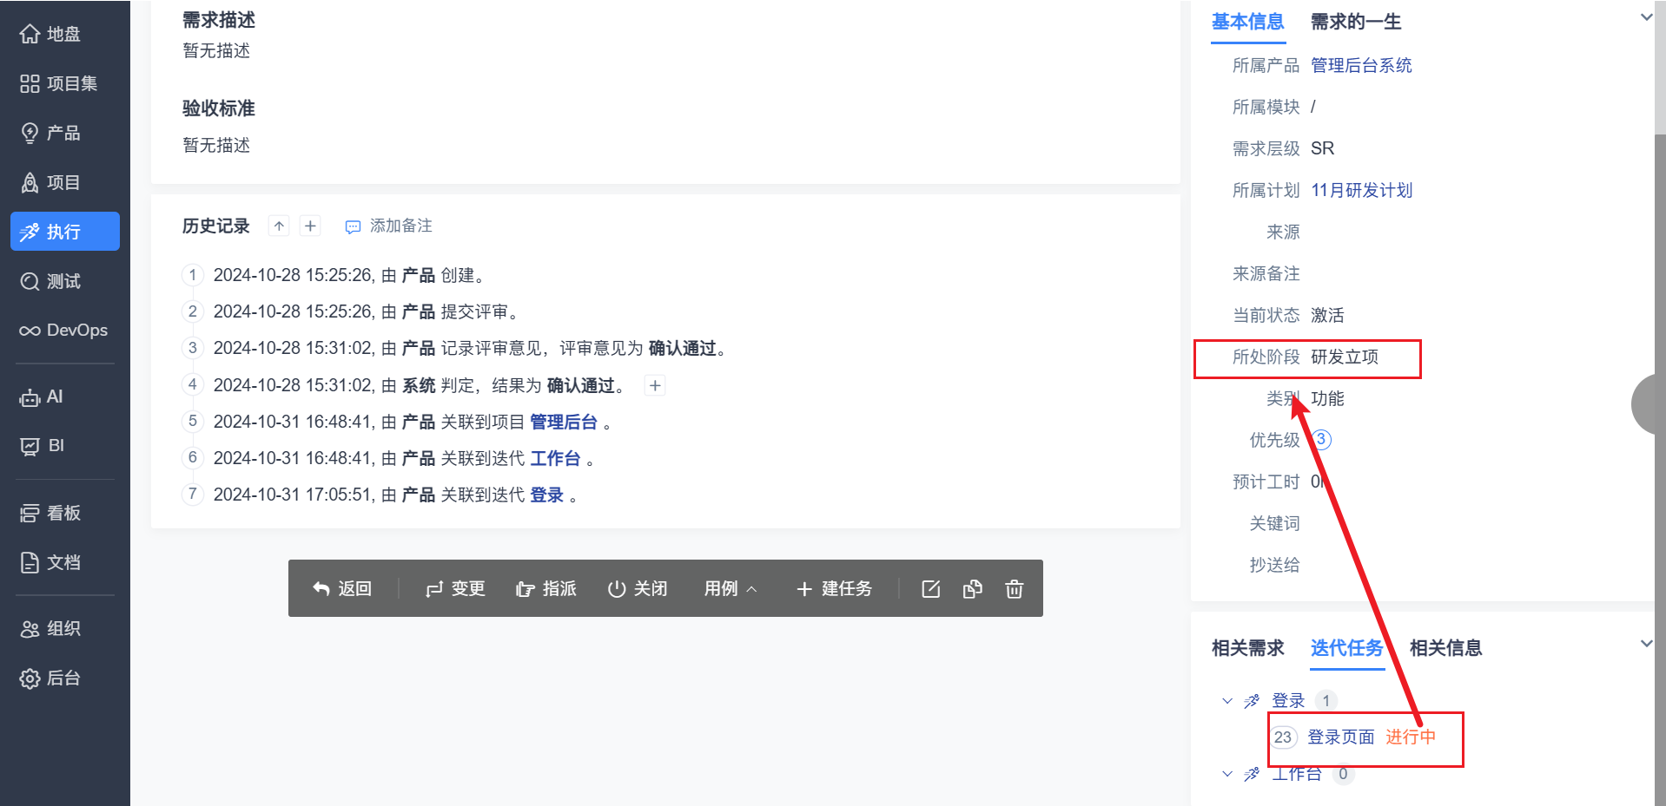Switch to the 需求的一生 tab
The image size is (1666, 806).
pos(1356,22)
